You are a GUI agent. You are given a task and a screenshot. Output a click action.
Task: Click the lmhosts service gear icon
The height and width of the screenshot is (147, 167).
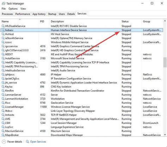(3, 115)
